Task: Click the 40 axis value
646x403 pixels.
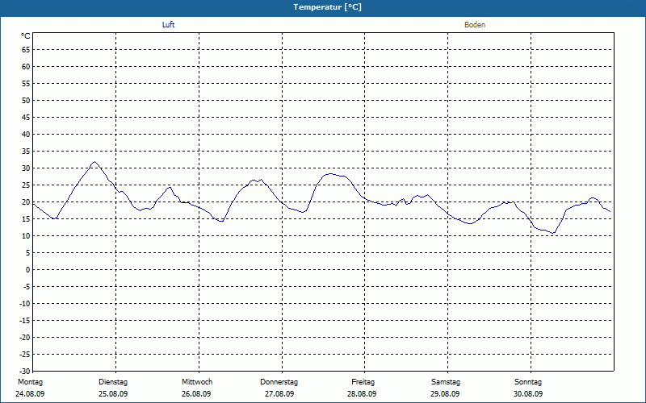Action: pos(26,135)
